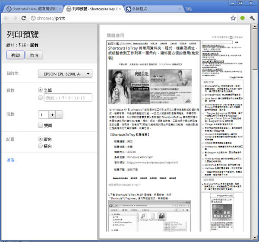Choose 橫向 landscape orientation
This screenshot has width=259, height=242.
tap(41, 146)
